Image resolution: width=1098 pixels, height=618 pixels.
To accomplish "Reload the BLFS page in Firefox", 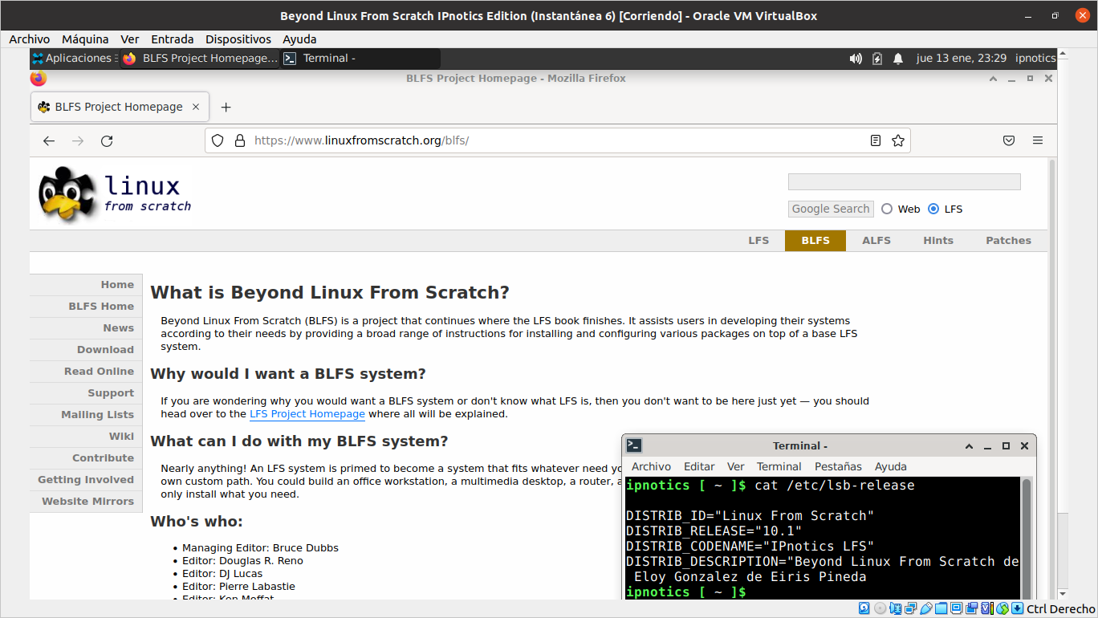I will 107,140.
